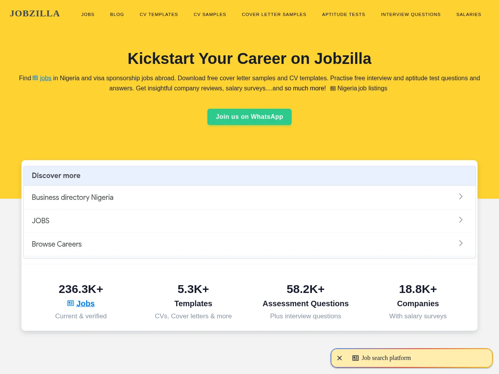Go to INTERVIEW QUESTIONS page

click(x=411, y=14)
